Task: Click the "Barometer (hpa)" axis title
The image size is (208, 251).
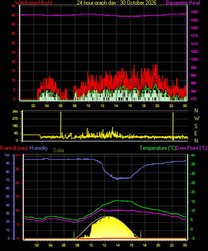Action: pos(183,3)
